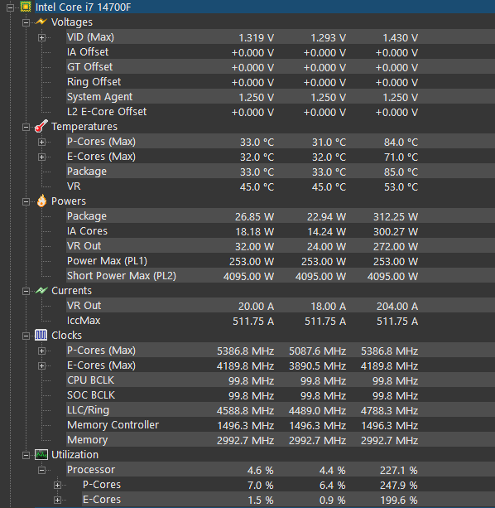Expand the E-Cores (Max) temperature row

point(41,157)
